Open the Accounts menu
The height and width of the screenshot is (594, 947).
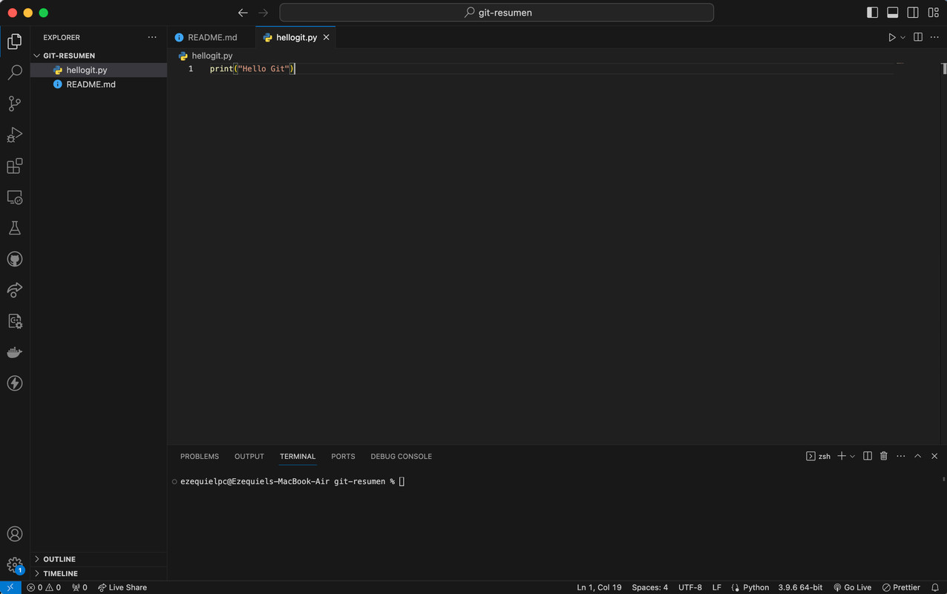(15, 534)
